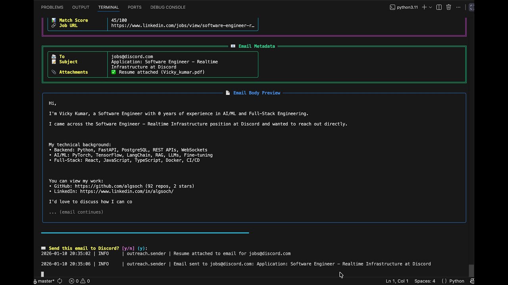Sync the master branch with the refresh icon
Viewport: 508px width, 285px height.
click(60, 281)
